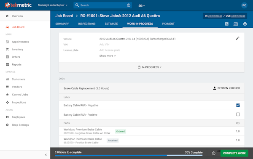Click the COMPLETE WORK button
The image size is (253, 159).
click(234, 153)
